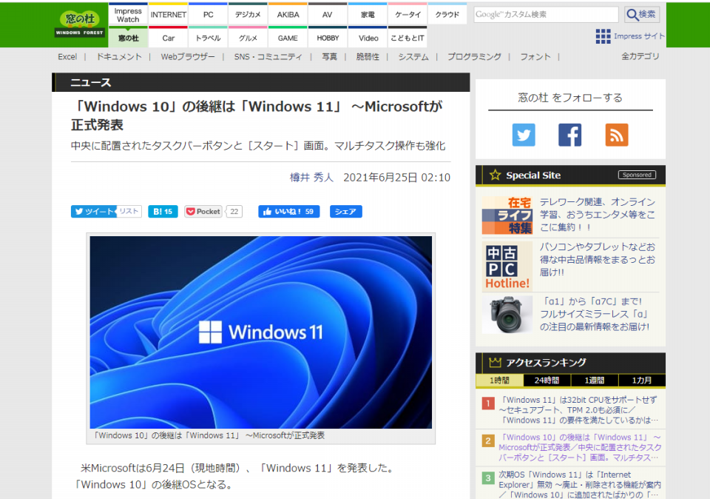The image size is (710, 499).
Task: Select the 窓の杜 tab
Action: (128, 38)
